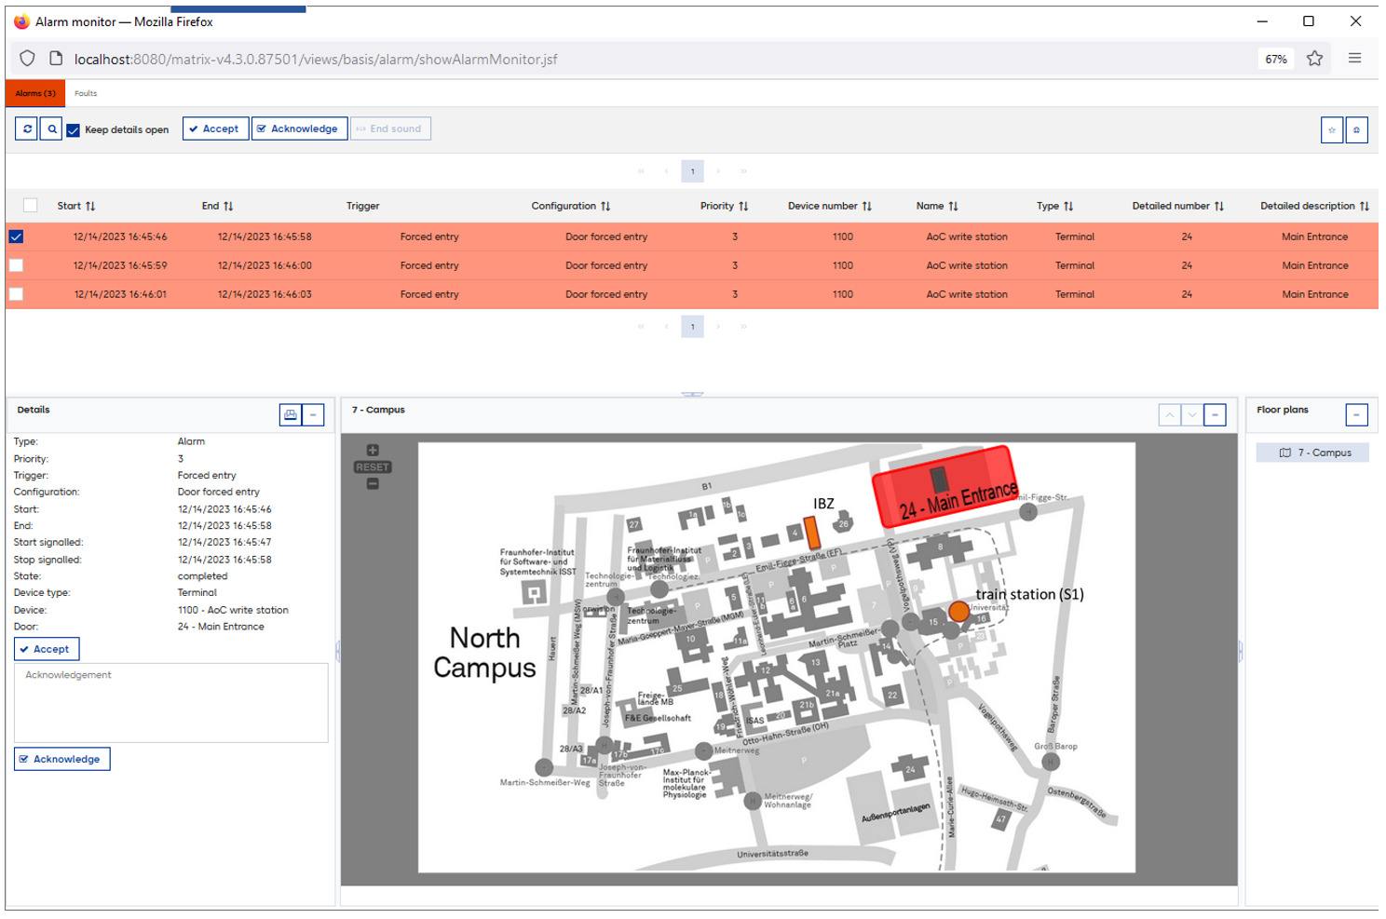
Task: Collapse the Details panel with its minus button
Action: 313,415
